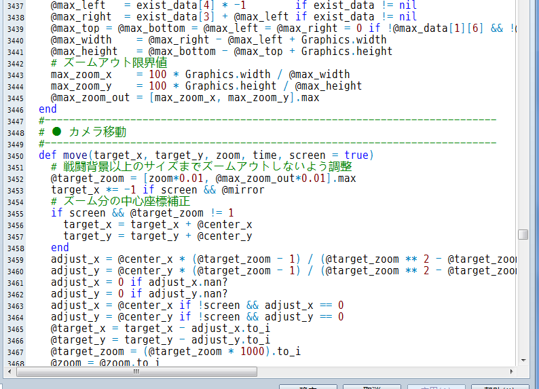Click line number 3467 in the gutter
The image size is (539, 389).
16,352
